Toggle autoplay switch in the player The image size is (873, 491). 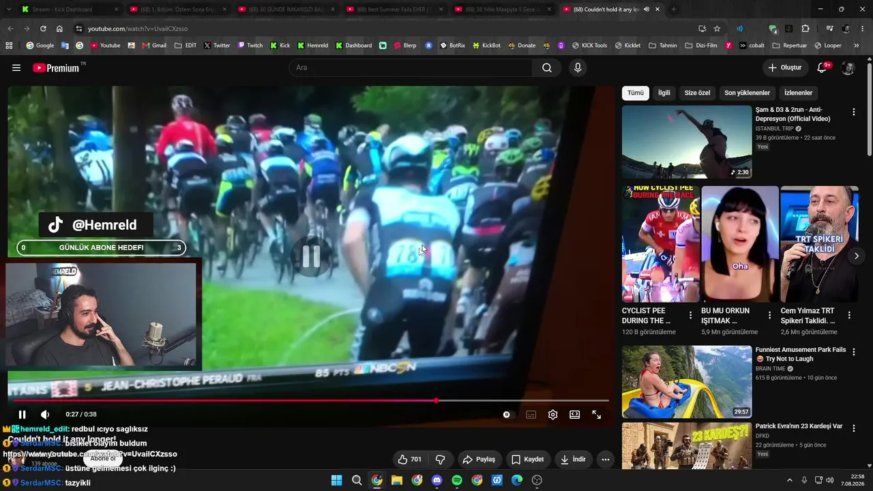tap(507, 414)
